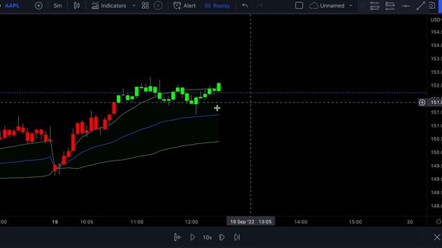This screenshot has width=442, height=248.
Task: Click the 14:00 time axis label
Action: tap(301, 222)
